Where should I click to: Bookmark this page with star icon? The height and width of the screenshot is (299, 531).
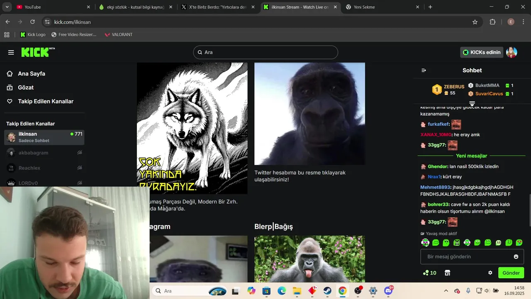tap(475, 22)
